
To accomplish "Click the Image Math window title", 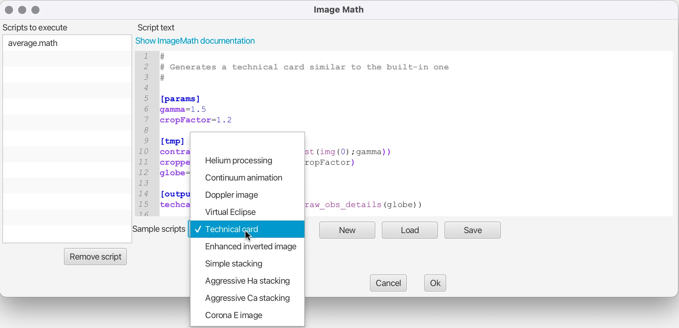I will point(339,10).
